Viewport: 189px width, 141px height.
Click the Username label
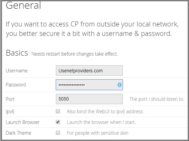coord(17,71)
